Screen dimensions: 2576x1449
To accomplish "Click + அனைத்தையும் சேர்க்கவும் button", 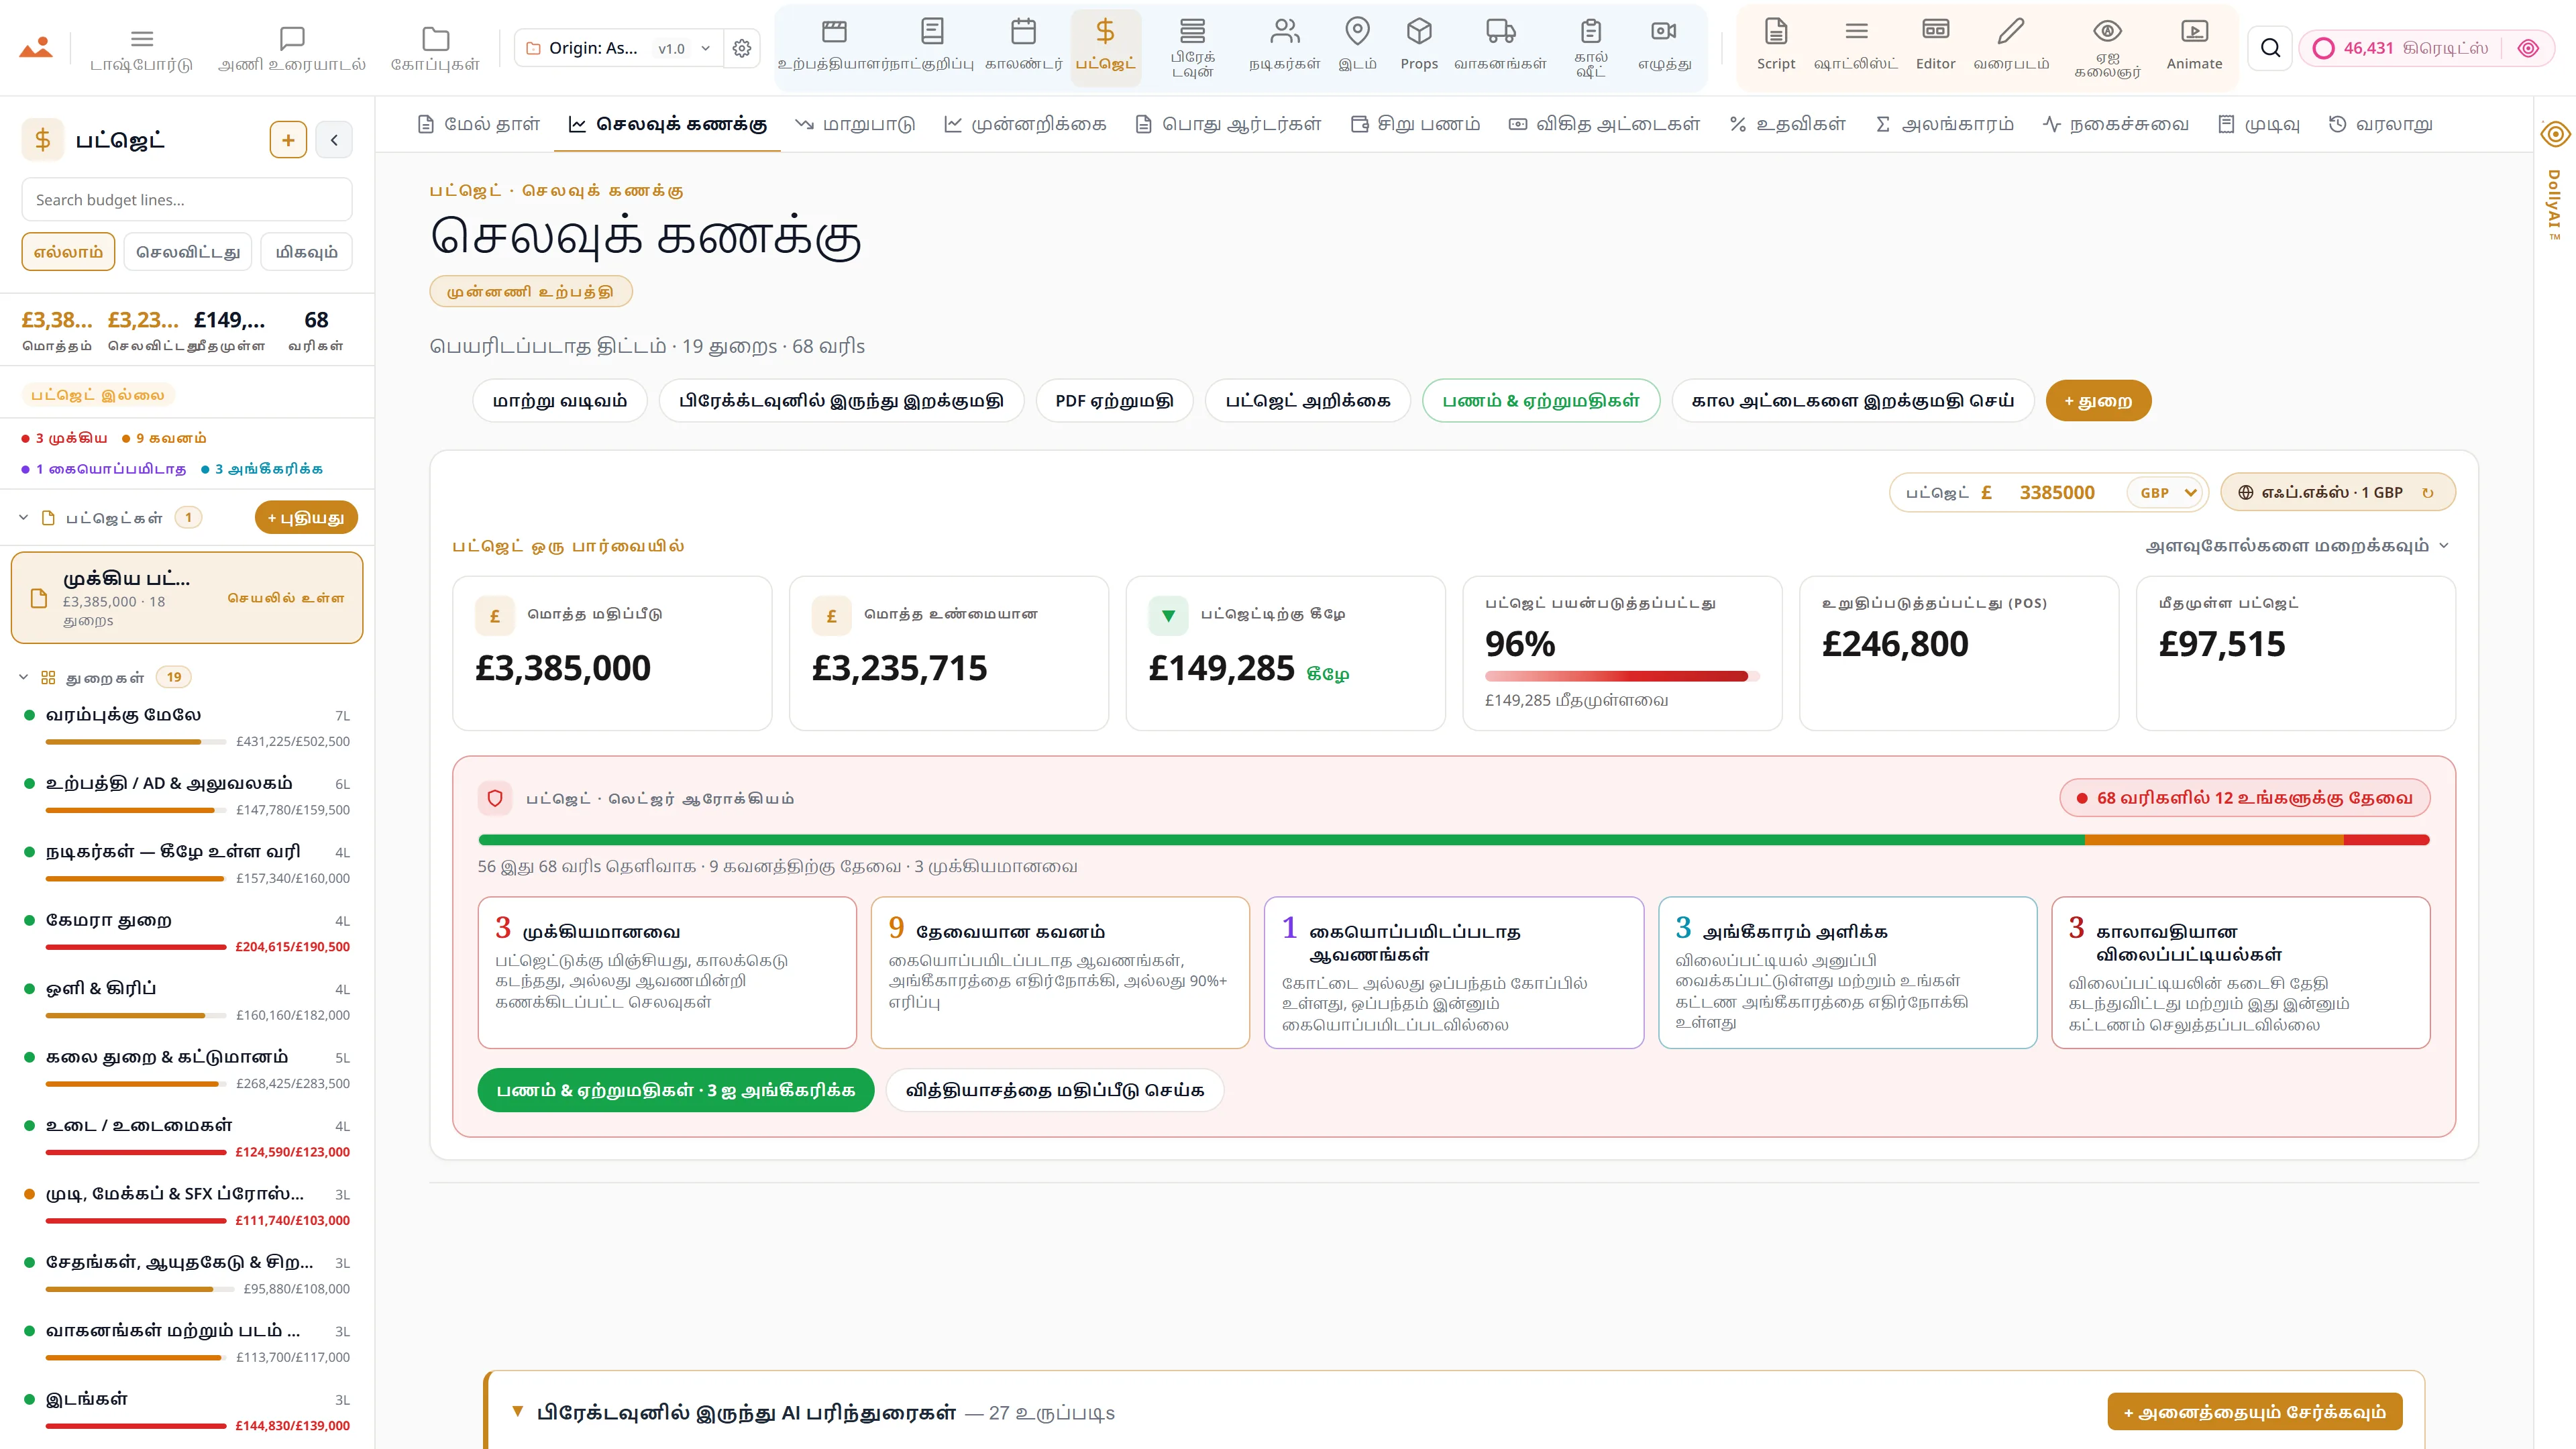I will (x=2255, y=1412).
